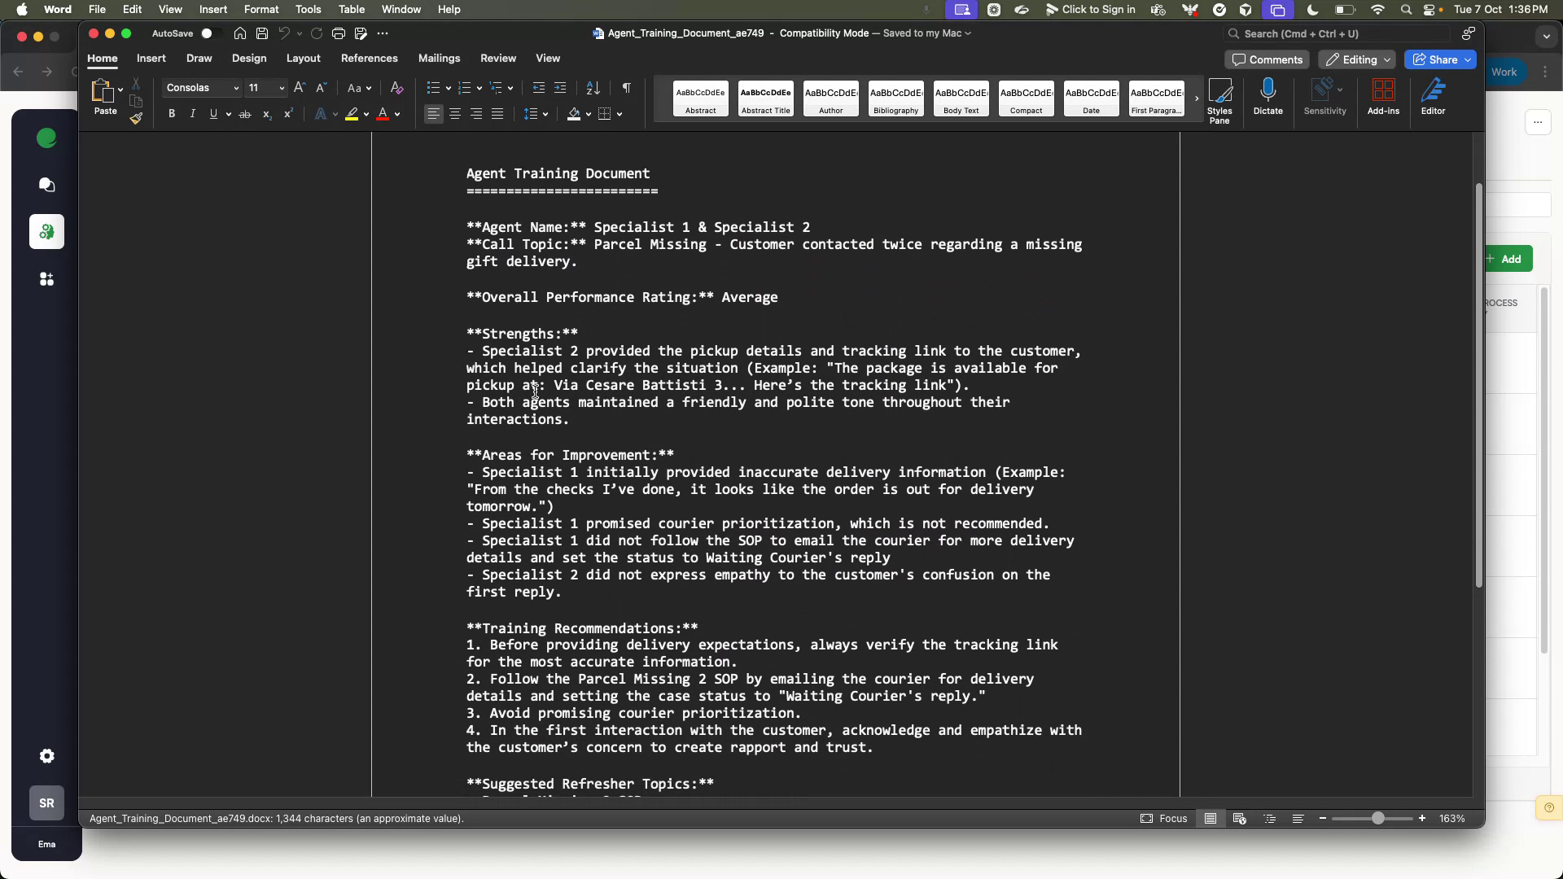Apply strikethrough to selected text

[245, 115]
